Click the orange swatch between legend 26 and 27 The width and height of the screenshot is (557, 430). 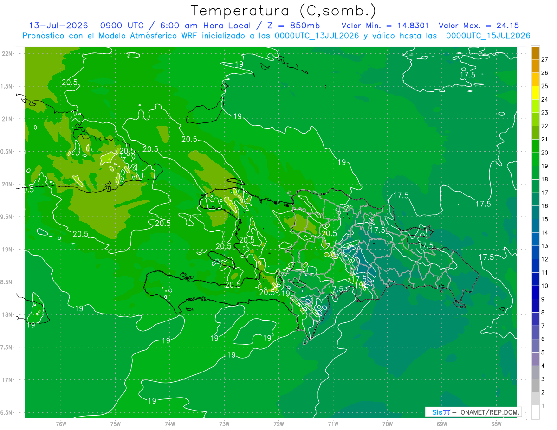(535, 66)
